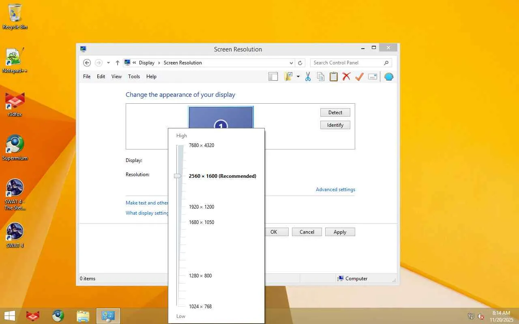
Task: Select the plain 'SWAT 4' desktop shortcut
Action: click(x=15, y=235)
